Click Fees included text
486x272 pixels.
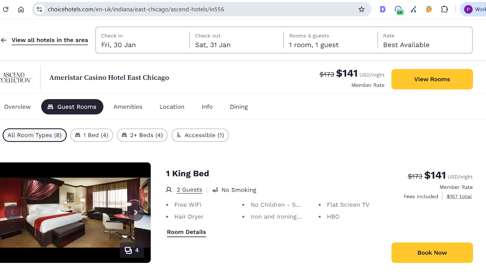[421, 196]
